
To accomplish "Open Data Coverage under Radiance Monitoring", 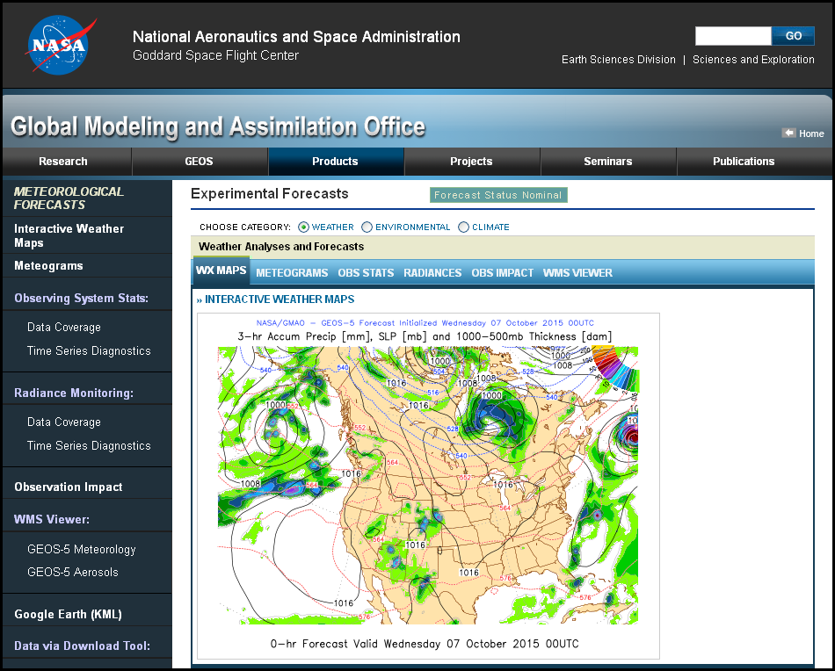I will coord(64,422).
